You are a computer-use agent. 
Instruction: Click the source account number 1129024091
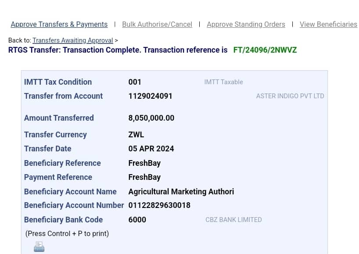[x=150, y=96]
